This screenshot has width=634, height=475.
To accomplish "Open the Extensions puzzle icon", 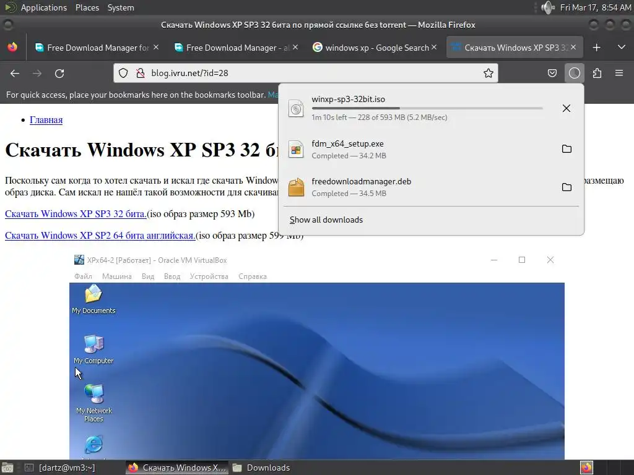I will [x=597, y=73].
